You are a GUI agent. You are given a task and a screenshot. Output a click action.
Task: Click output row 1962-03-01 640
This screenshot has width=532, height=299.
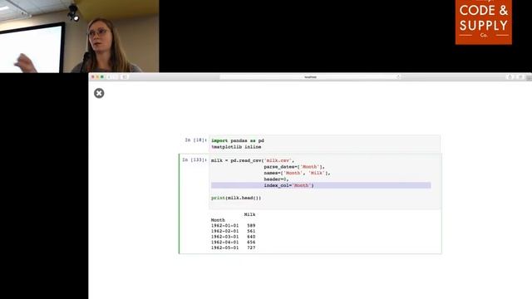click(233, 237)
